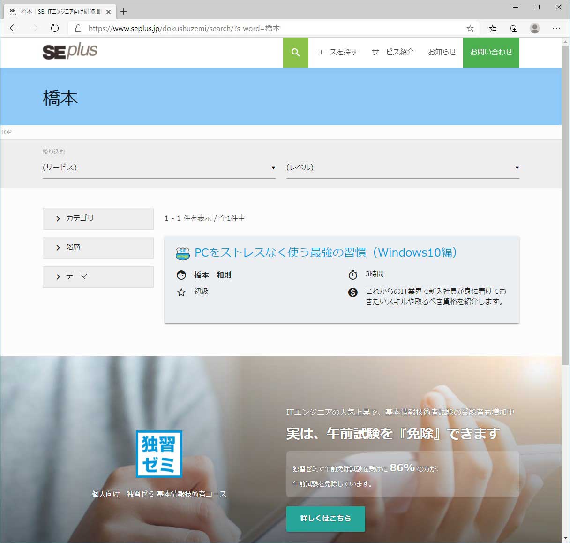Image resolution: width=570 pixels, height=543 pixels.
Task: Click the 詳しくはこちら button
Action: 326,519
